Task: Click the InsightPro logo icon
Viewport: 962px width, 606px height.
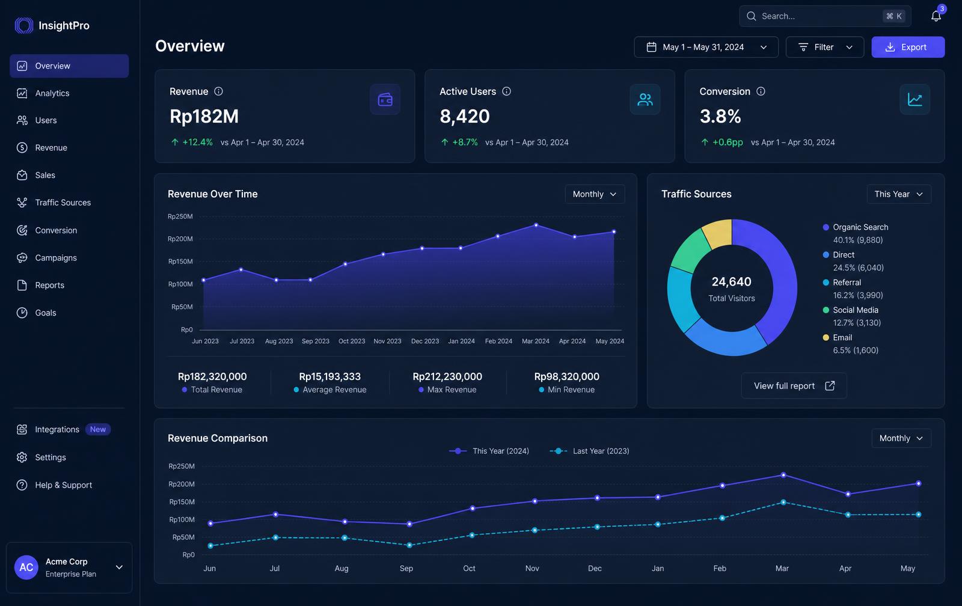Action: click(x=24, y=25)
